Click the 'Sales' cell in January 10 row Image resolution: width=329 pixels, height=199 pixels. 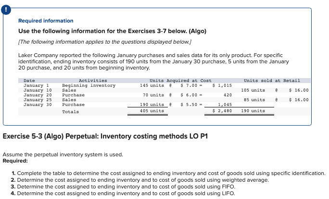(x=69, y=90)
